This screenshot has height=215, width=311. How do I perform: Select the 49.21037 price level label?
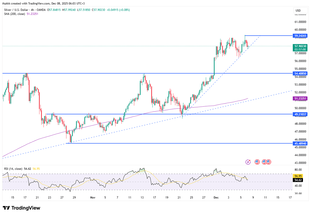[300, 114]
